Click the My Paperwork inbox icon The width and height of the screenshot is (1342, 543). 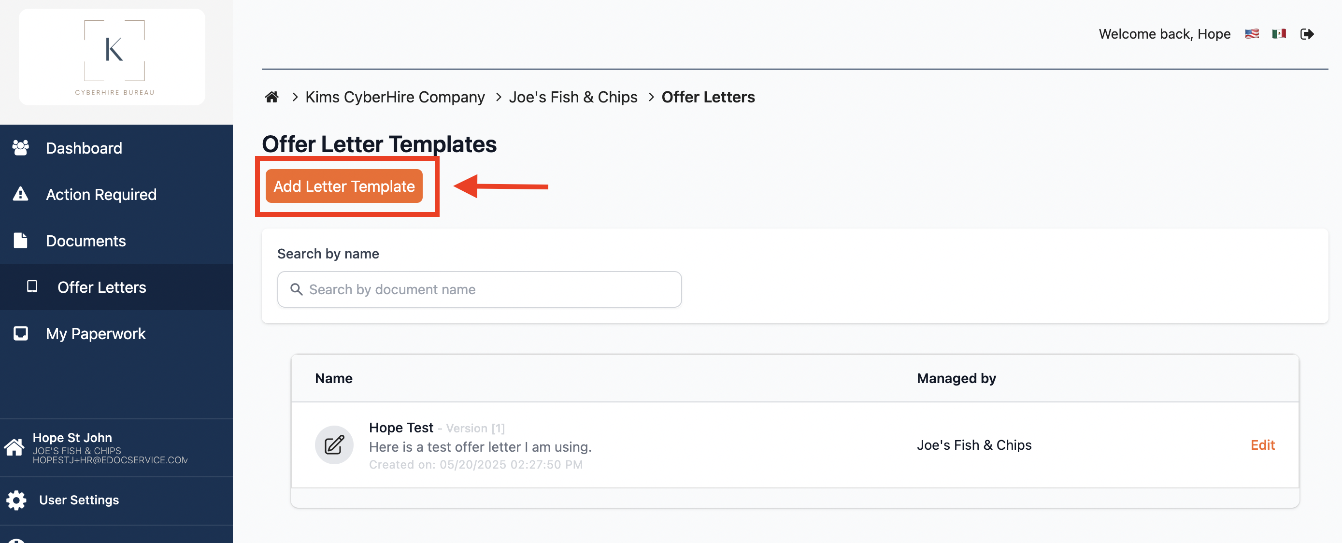pyautogui.click(x=20, y=333)
